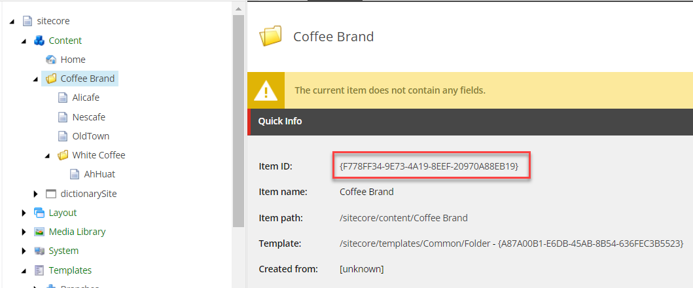Select the Coffee Brand tree item

(x=88, y=79)
